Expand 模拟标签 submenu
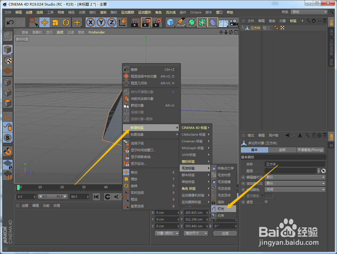 coord(195,162)
